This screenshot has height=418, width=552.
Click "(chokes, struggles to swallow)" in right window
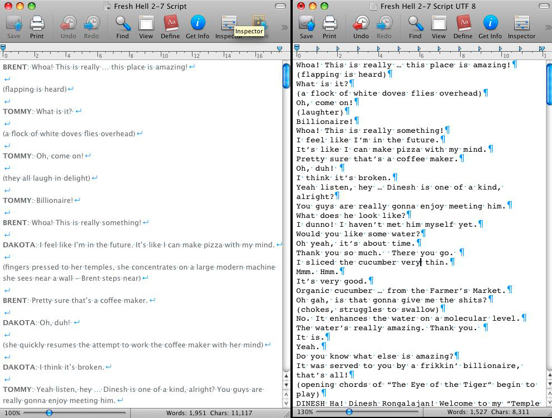point(367,310)
